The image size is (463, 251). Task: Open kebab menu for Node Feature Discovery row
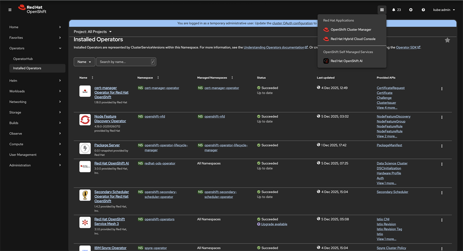click(x=442, y=117)
